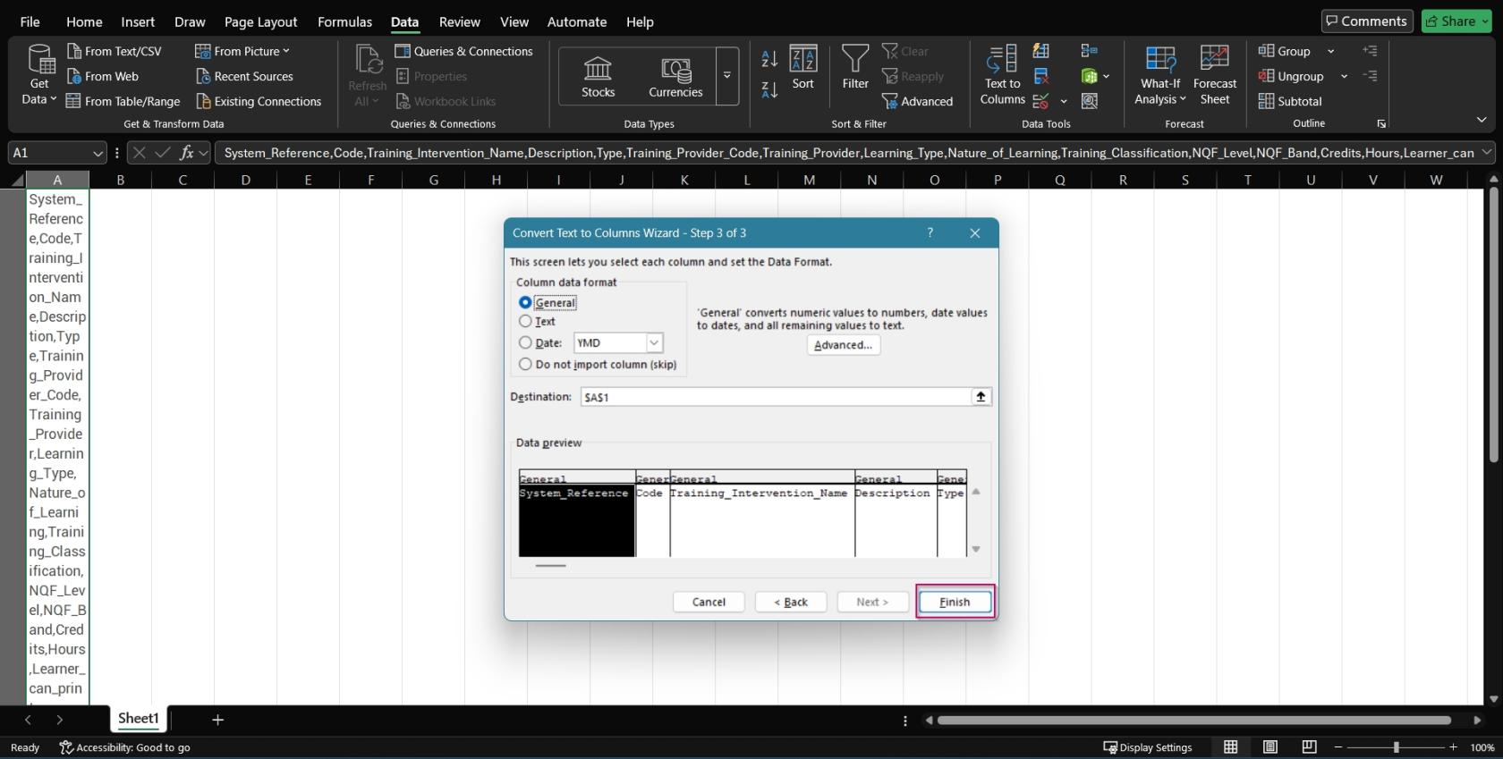Click the Flash Fill icon
Screen dimensions: 1503x759
coord(1041,51)
